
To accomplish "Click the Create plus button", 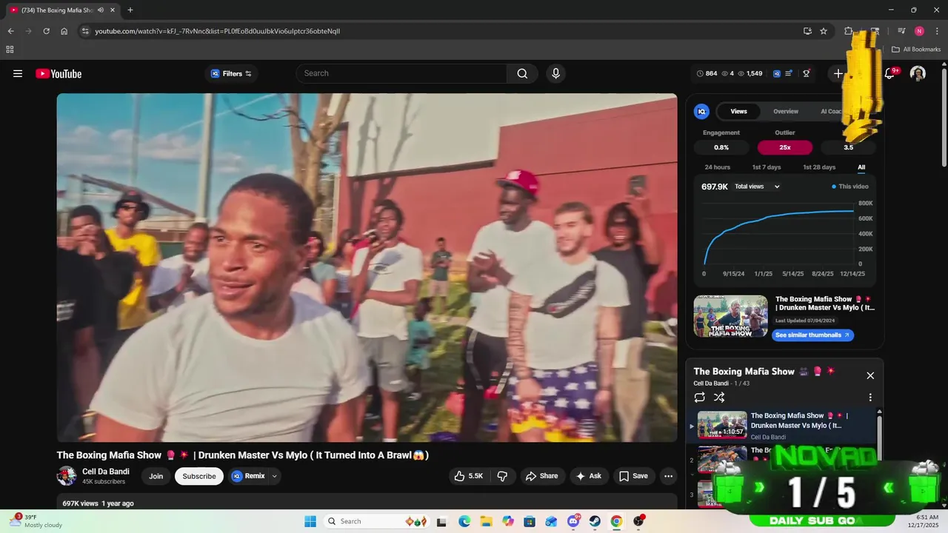I will point(838,73).
